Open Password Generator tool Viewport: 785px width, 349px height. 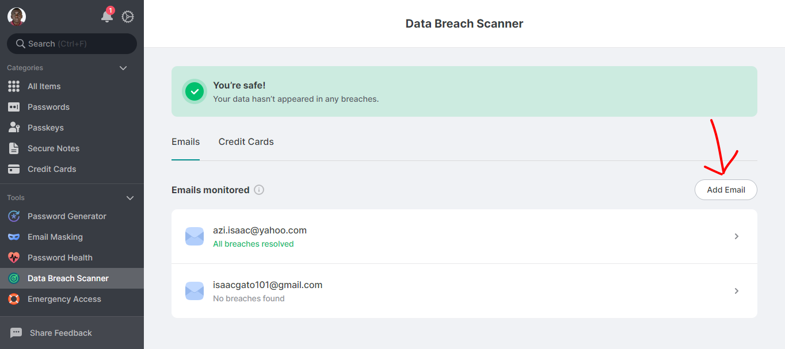pyautogui.click(x=67, y=216)
